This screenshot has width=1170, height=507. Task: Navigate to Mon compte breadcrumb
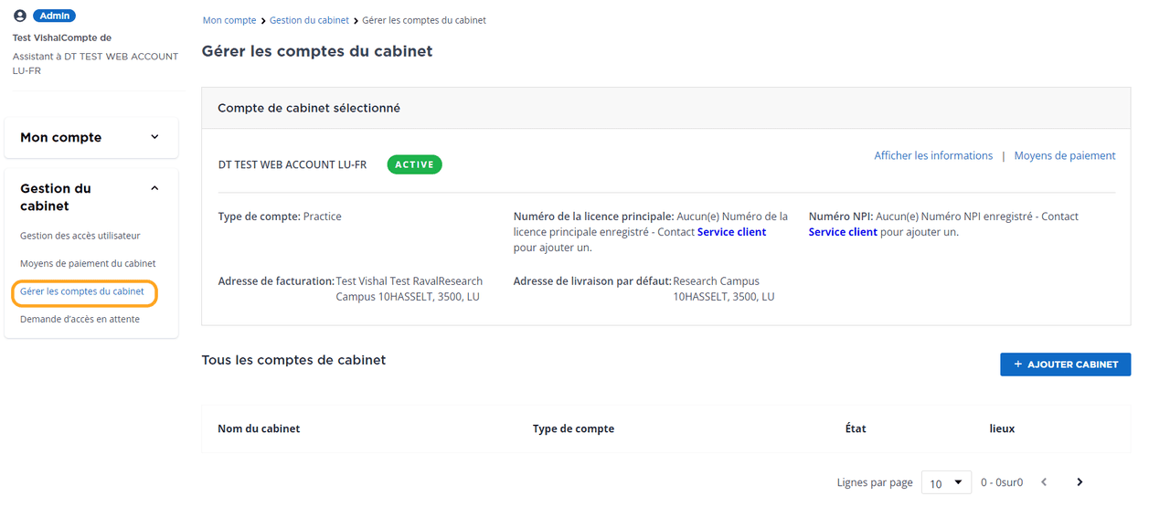click(229, 20)
